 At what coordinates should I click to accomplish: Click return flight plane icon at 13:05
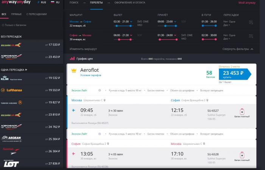(73, 154)
